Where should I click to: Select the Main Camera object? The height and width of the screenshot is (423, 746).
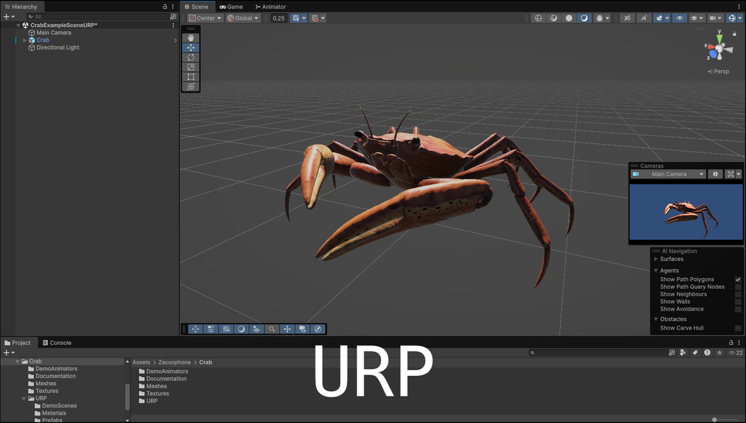coord(53,33)
